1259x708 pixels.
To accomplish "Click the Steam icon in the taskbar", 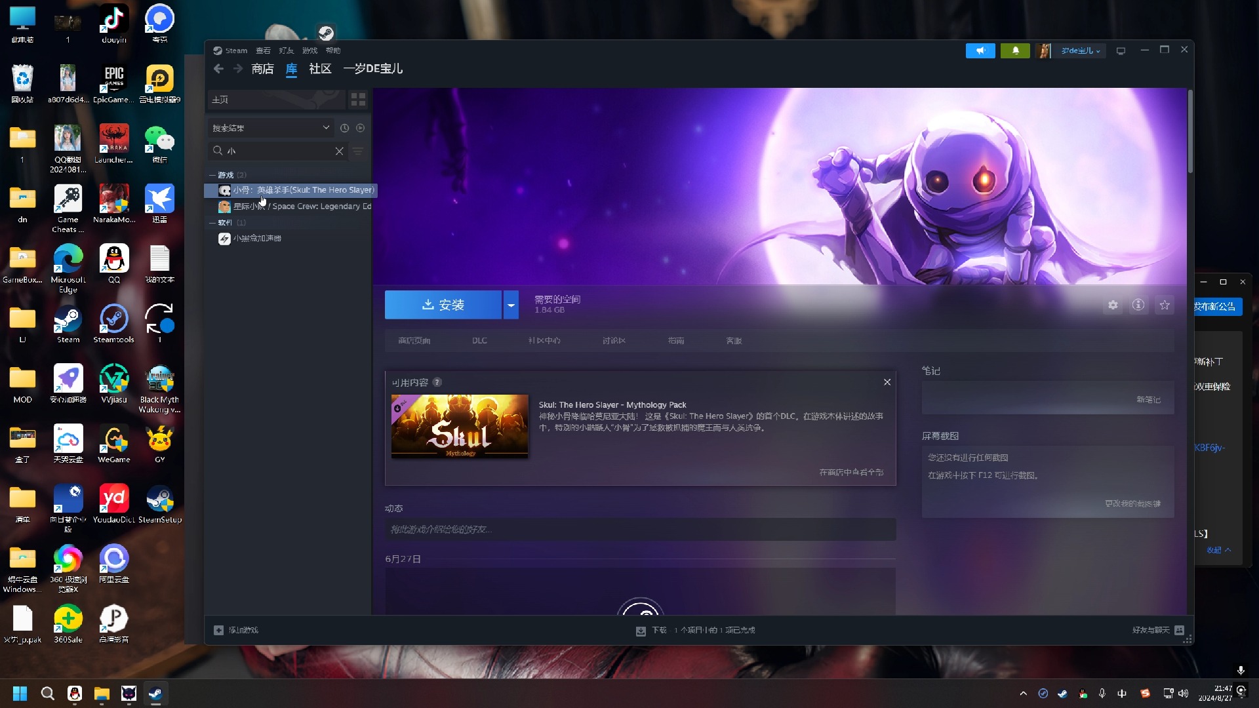I will pyautogui.click(x=155, y=694).
